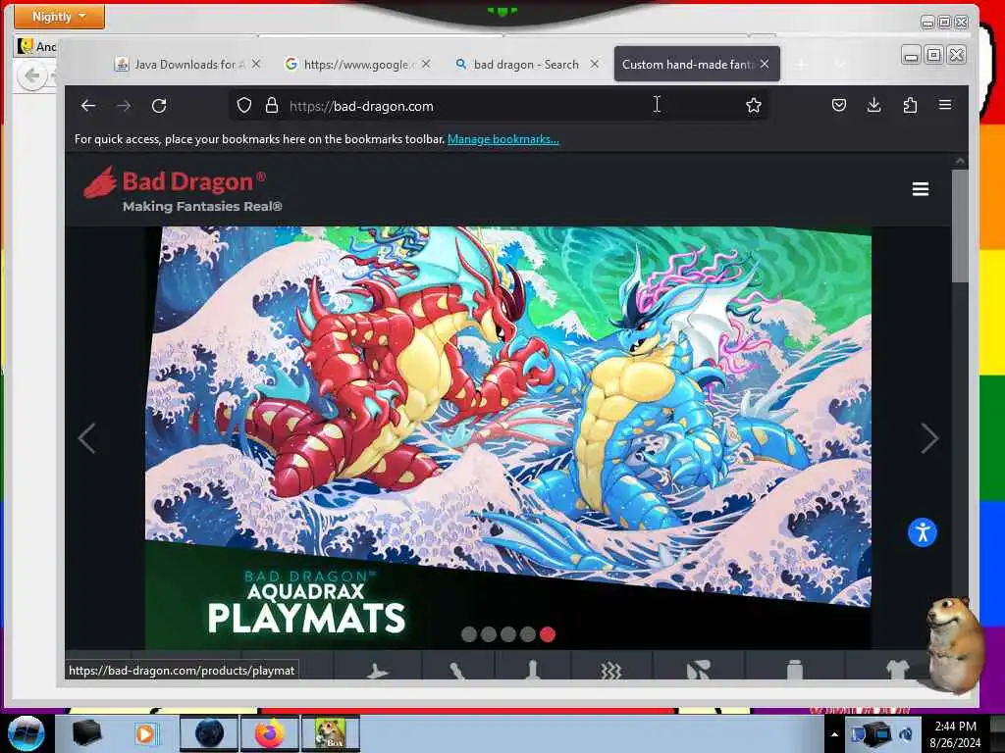The height and width of the screenshot is (753, 1005).
Task: Open the Save to Pocket button
Action: (839, 105)
